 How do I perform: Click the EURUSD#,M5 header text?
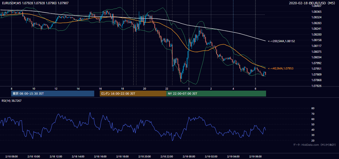tap(11, 3)
